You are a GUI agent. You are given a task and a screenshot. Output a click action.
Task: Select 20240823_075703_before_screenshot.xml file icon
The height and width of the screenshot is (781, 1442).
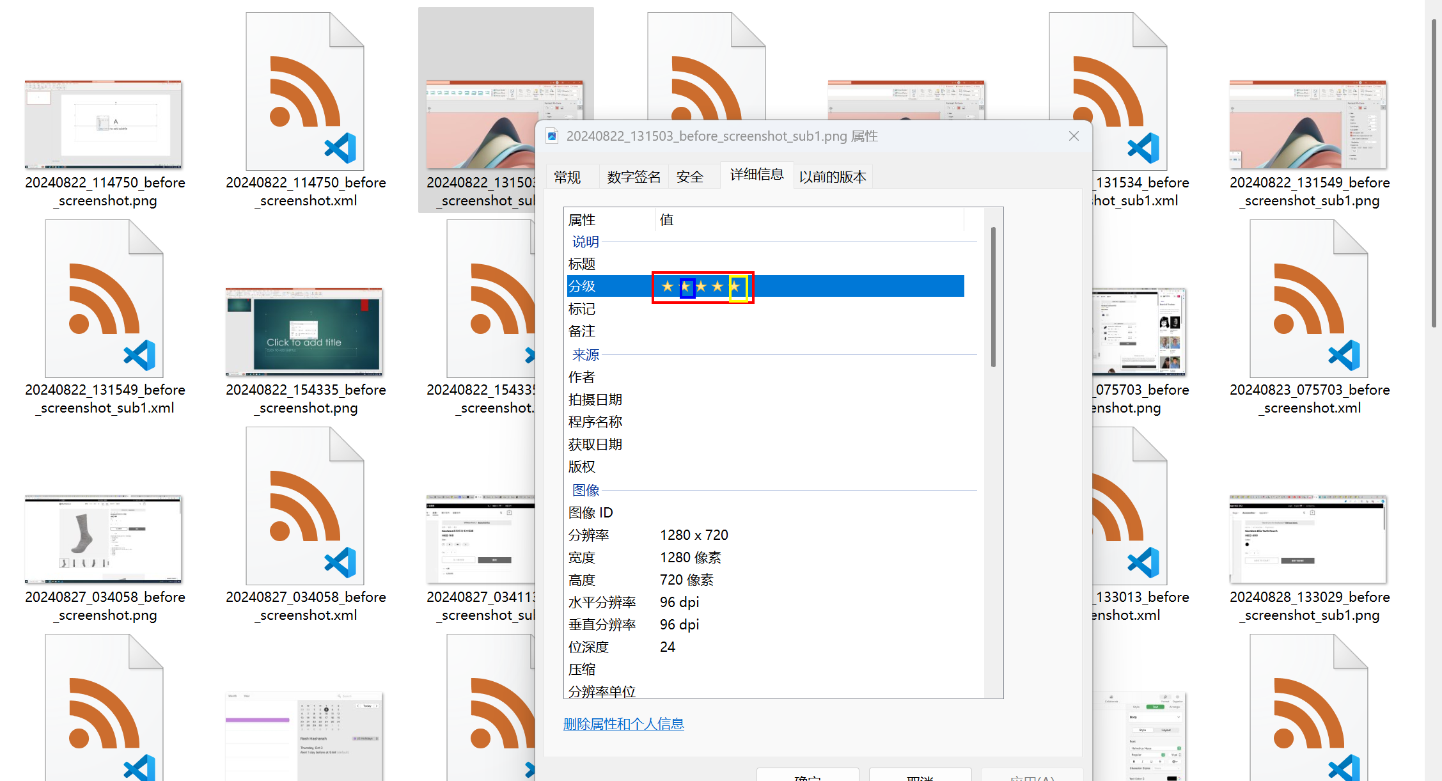coord(1309,299)
